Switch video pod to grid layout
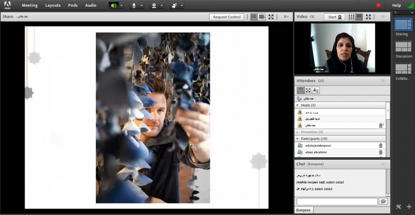The height and width of the screenshot is (215, 415). 352,17
